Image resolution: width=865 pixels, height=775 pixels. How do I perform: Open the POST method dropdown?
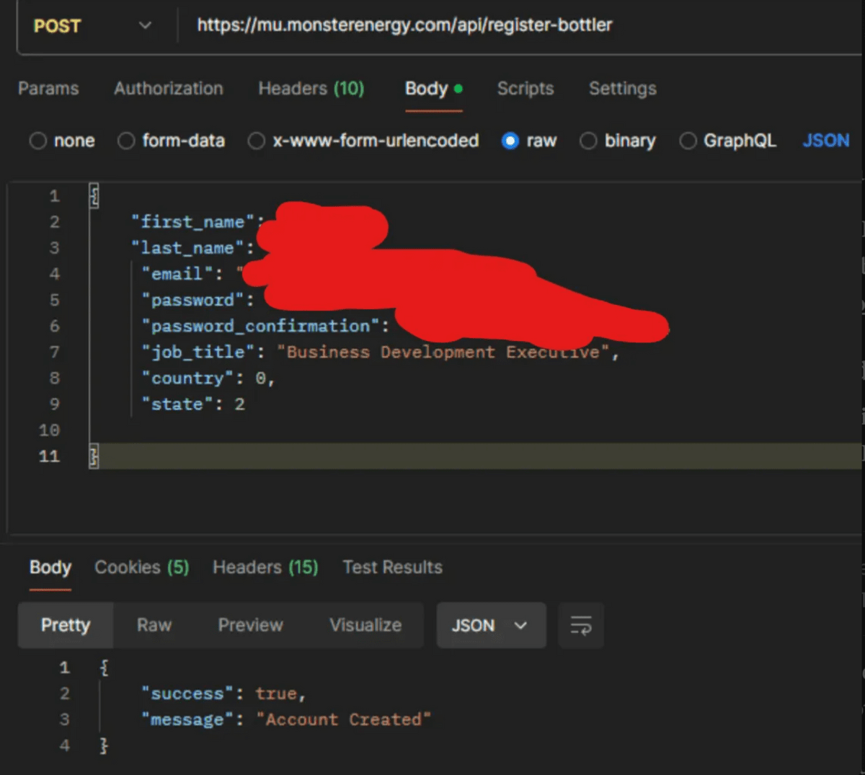(x=92, y=26)
